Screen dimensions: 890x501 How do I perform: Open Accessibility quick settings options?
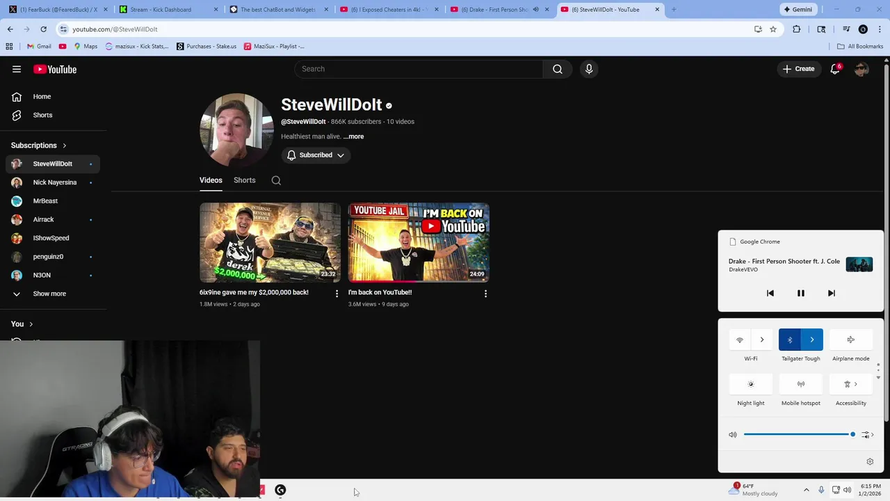tap(851, 384)
